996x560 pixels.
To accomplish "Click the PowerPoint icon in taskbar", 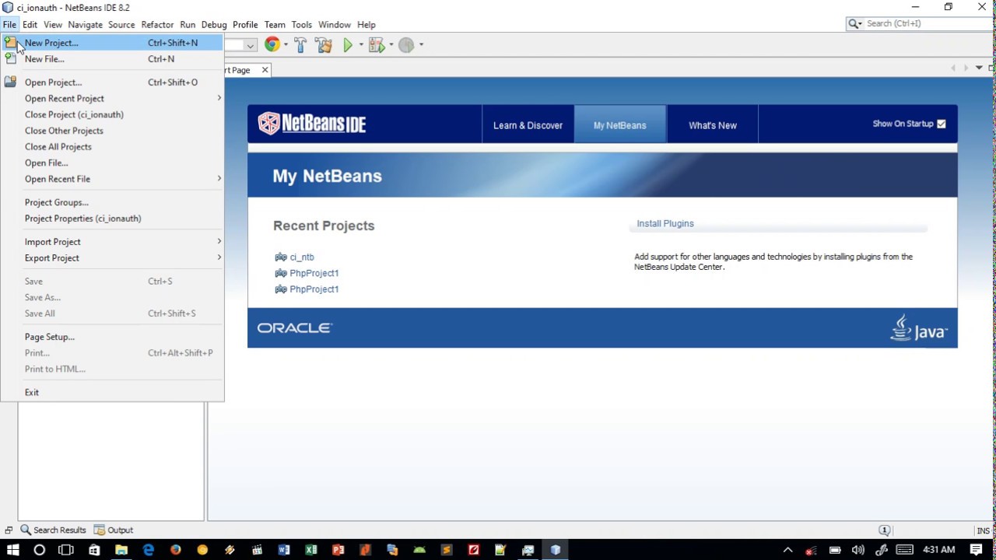I will click(338, 550).
